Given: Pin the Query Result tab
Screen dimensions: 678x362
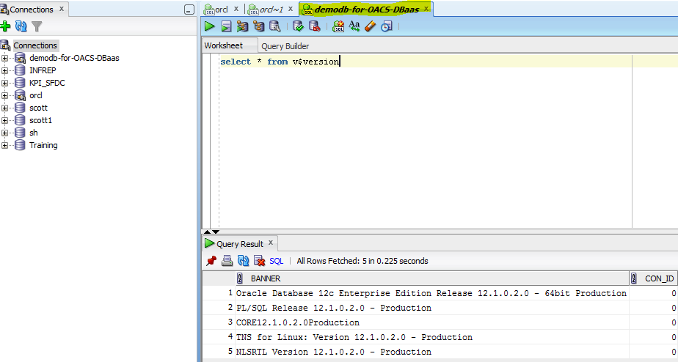Looking at the screenshot, I should pos(211,261).
